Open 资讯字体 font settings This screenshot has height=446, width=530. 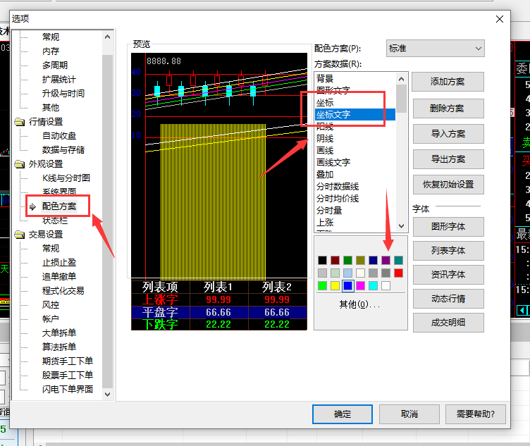point(448,275)
